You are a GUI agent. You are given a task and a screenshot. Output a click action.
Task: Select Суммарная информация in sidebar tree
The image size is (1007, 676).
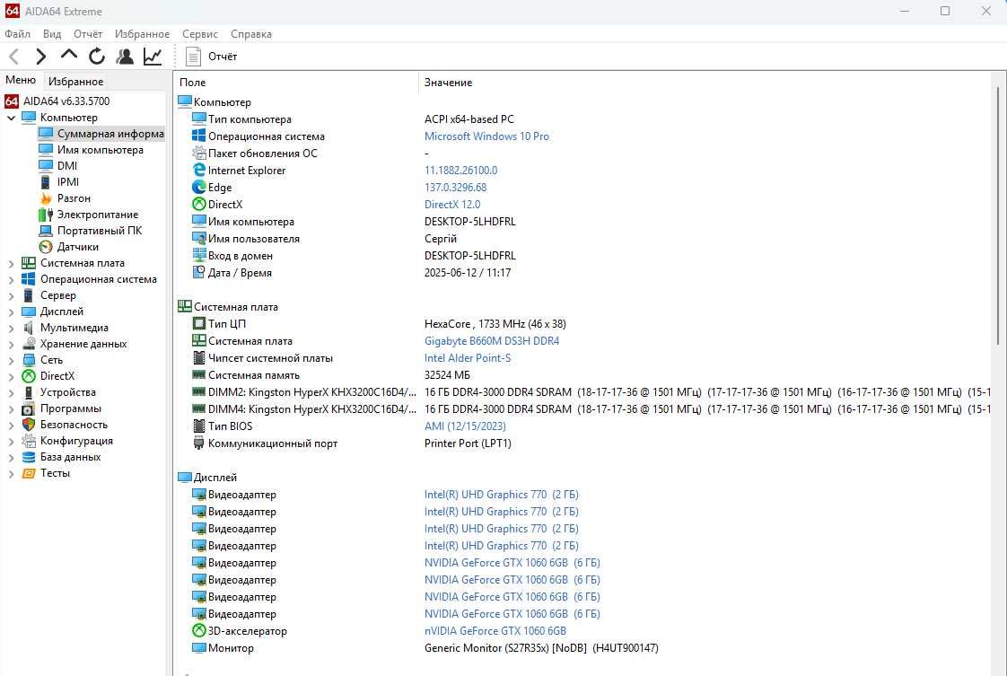(110, 134)
